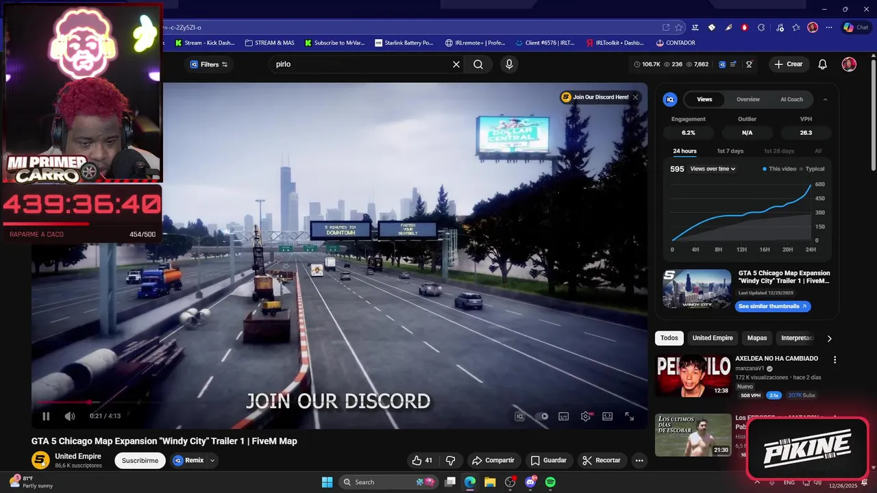Expand the Remix dropdown arrow

tap(212, 460)
